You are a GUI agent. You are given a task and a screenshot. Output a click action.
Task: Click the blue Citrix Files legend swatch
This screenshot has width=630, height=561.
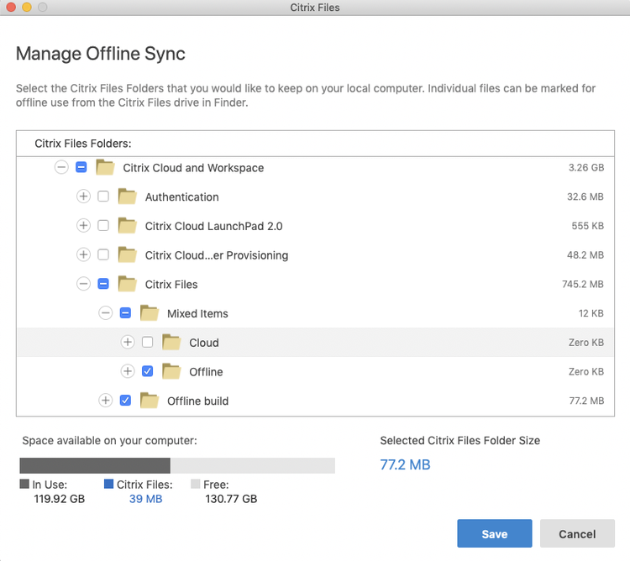click(108, 484)
